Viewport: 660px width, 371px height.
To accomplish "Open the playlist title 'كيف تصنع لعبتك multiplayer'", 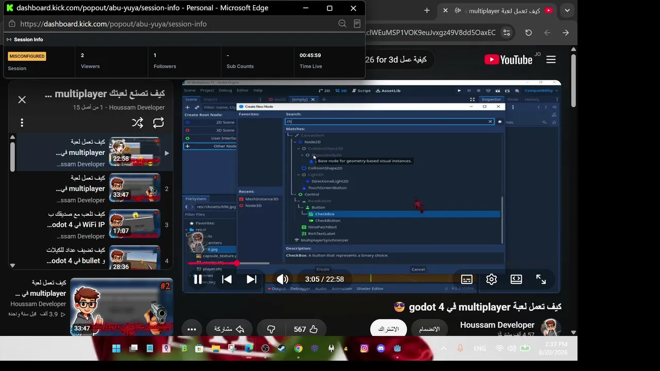I will click(105, 94).
